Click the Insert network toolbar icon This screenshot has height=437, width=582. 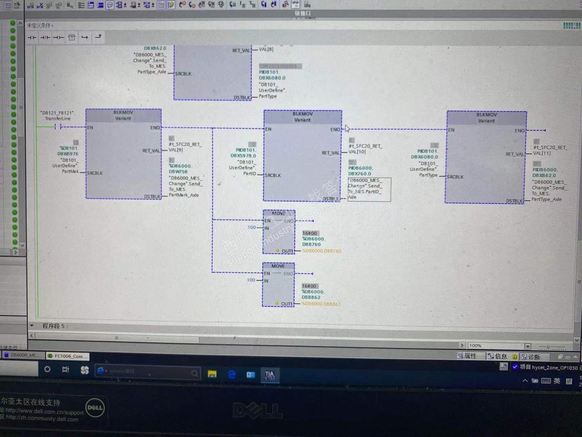tap(30, 5)
